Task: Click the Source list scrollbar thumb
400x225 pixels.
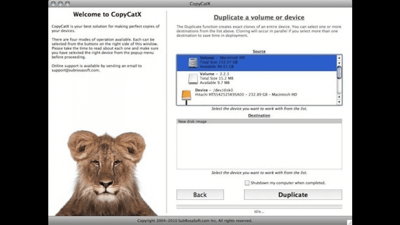Action: point(339,72)
